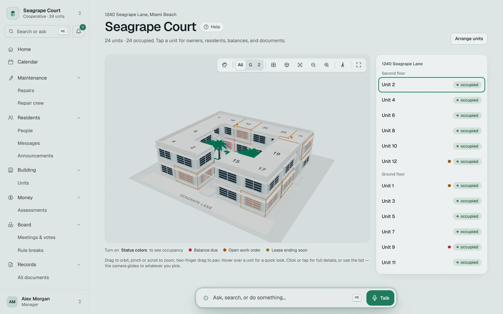Collapse the Board section
This screenshot has width=503, height=314.
(x=79, y=225)
